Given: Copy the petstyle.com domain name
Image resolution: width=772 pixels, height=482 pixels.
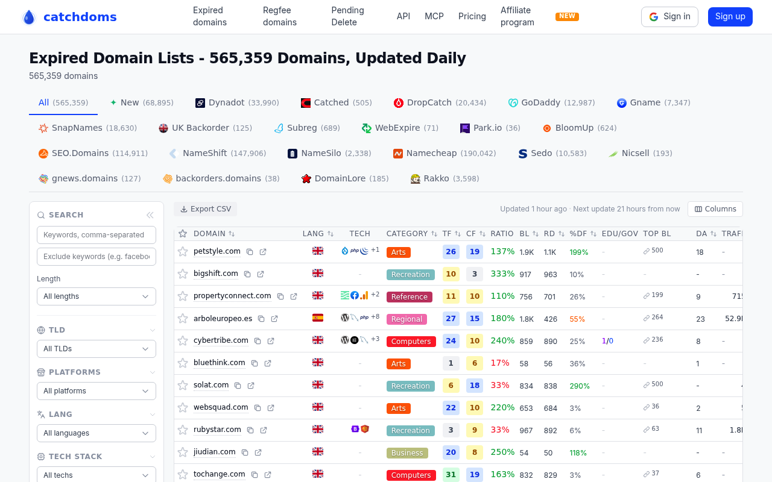Looking at the screenshot, I should pyautogui.click(x=250, y=252).
